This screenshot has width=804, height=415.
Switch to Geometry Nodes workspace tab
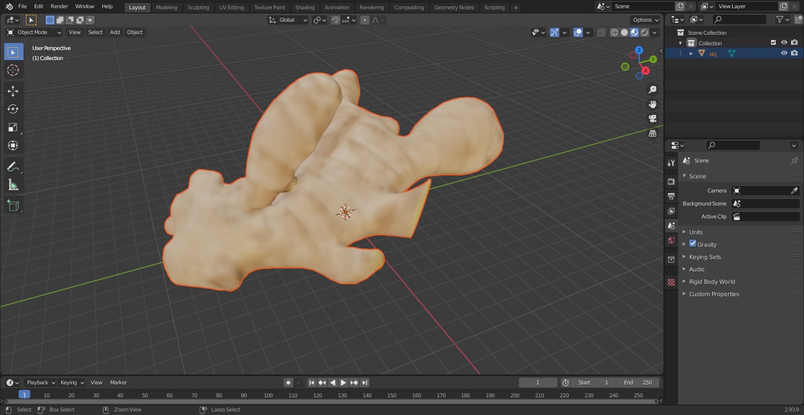click(454, 7)
